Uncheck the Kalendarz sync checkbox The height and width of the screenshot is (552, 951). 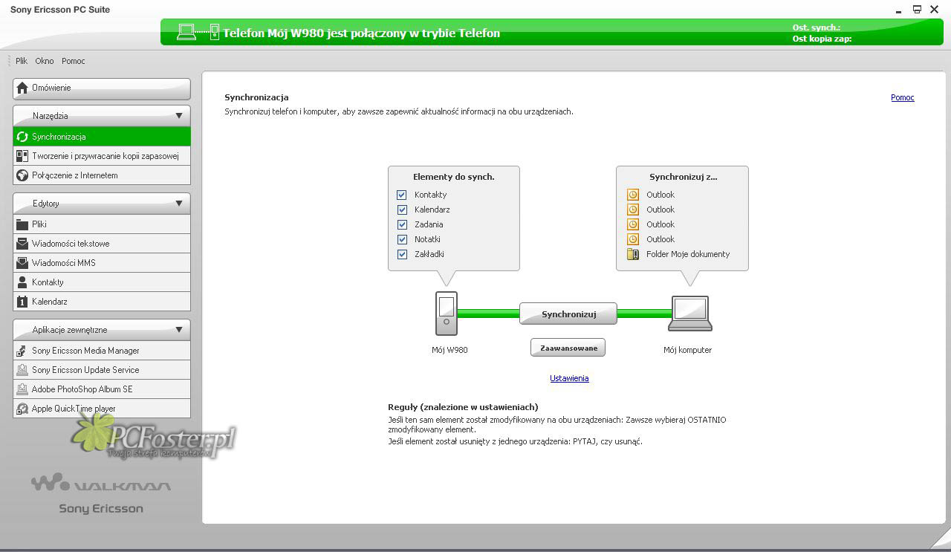coord(402,210)
